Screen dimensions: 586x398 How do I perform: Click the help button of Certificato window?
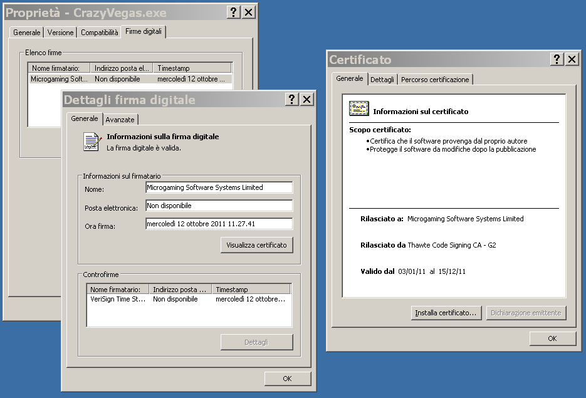[x=557, y=59]
